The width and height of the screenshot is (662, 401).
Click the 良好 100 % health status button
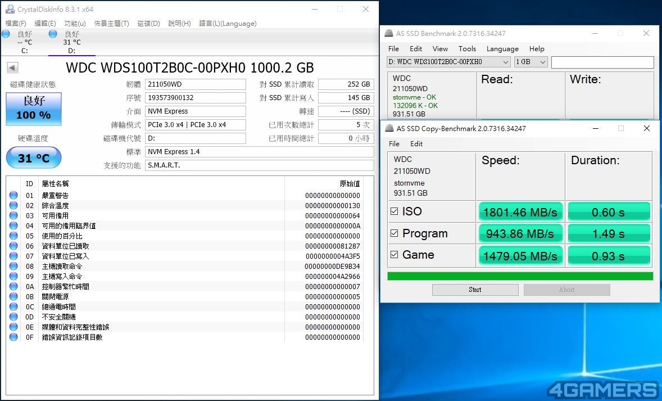pyautogui.click(x=34, y=109)
